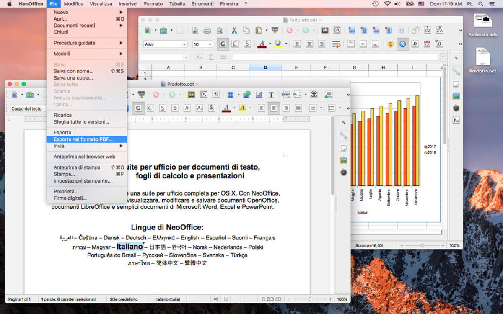Disable percentage format in the Calc toolbar

402,44
